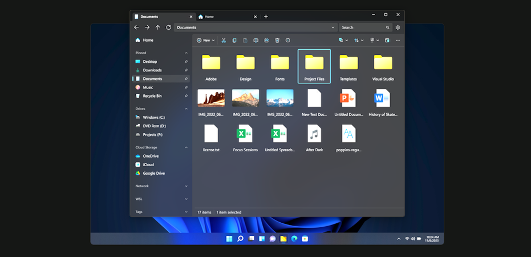Switch to the Documents tab

coord(164,17)
